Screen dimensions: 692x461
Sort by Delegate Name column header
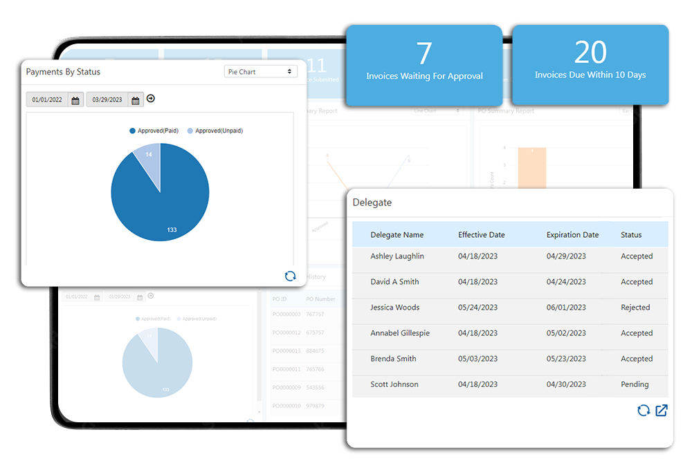pyautogui.click(x=397, y=235)
